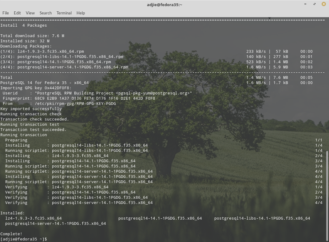
Task: Click the "(1/4): lz4-1.9.3-3.fc35.x86_64.rpm" download line
Action: point(156,52)
